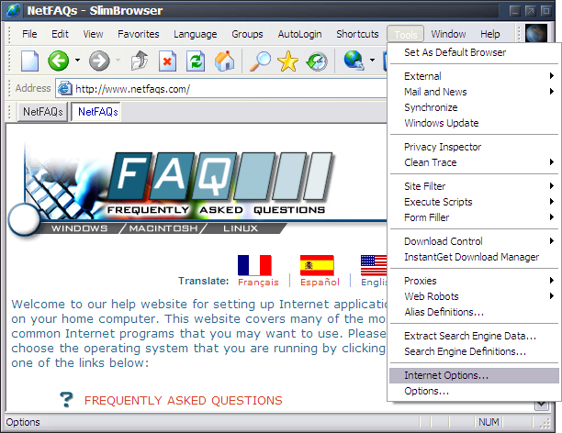Open the MACINTOSH section link
This screenshot has height=433, width=562.
click(163, 228)
